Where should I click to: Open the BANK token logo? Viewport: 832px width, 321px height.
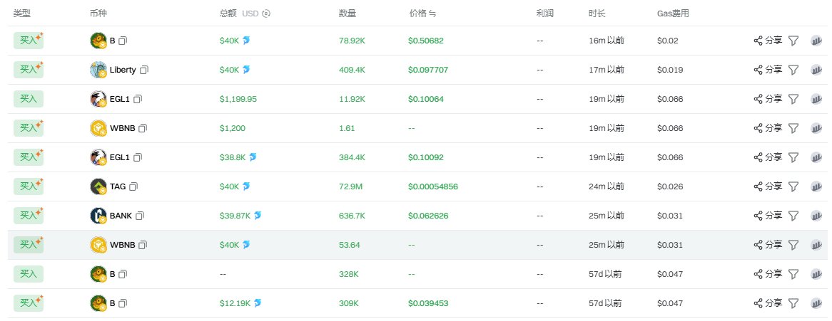point(98,216)
